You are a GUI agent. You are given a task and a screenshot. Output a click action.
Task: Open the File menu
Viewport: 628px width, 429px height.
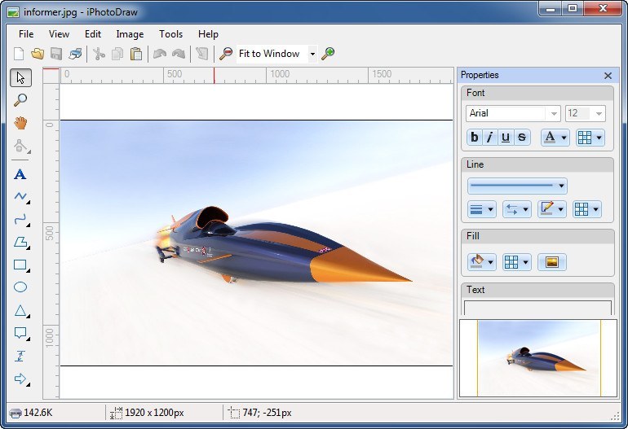point(26,34)
